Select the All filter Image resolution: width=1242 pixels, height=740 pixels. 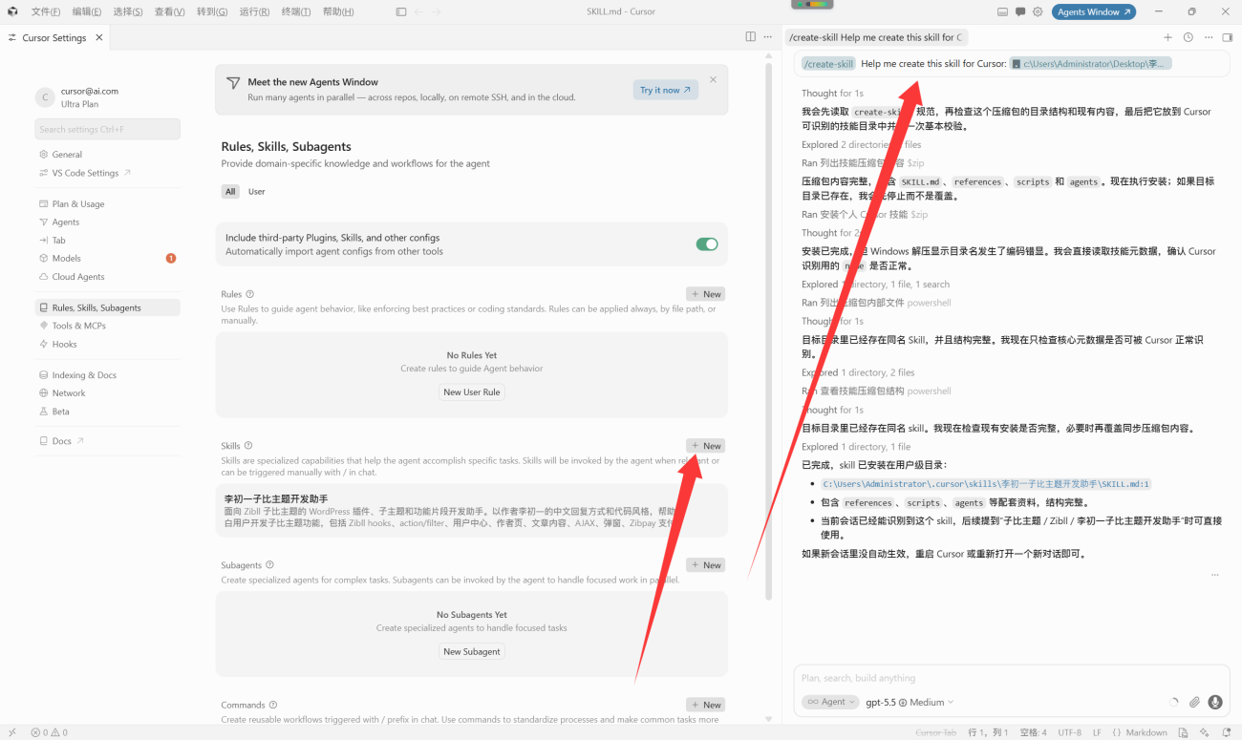point(230,192)
